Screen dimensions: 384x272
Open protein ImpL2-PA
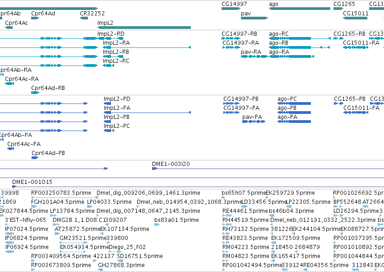(117, 108)
